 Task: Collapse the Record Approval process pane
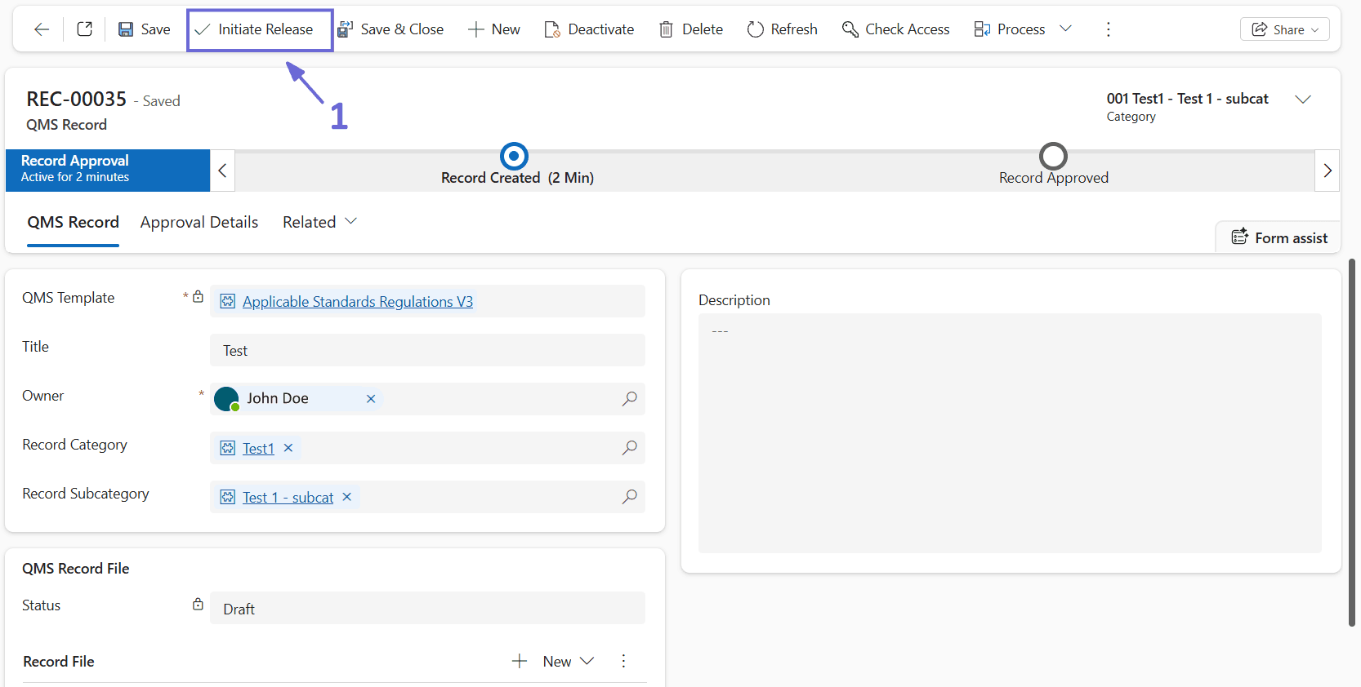[x=222, y=171]
